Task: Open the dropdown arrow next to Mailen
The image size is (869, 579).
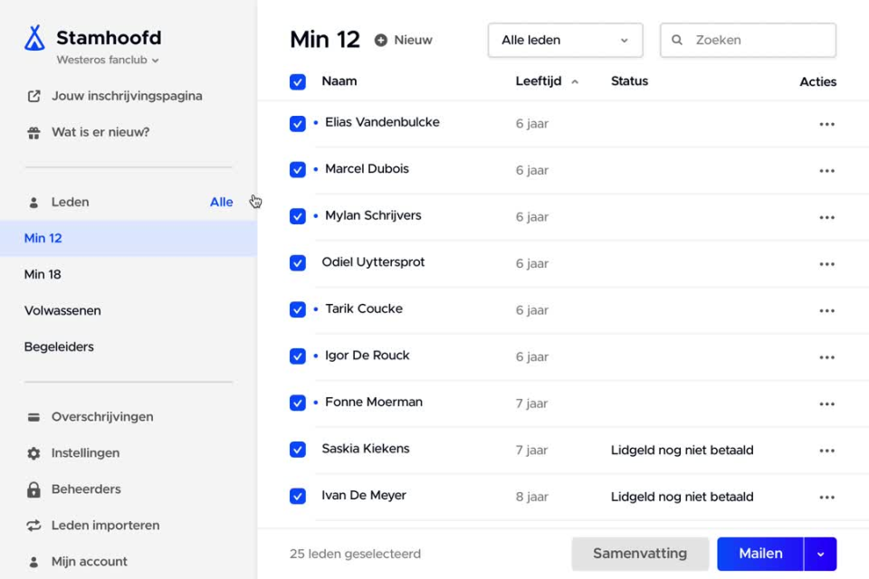Action: 820,554
